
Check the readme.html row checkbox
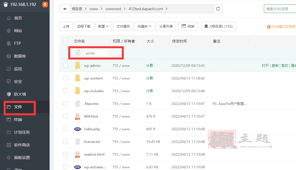65,154
